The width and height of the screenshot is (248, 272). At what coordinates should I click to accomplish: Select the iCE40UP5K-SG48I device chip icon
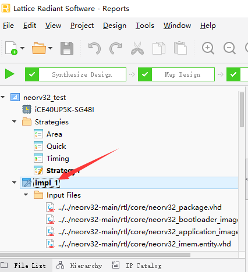(27, 109)
